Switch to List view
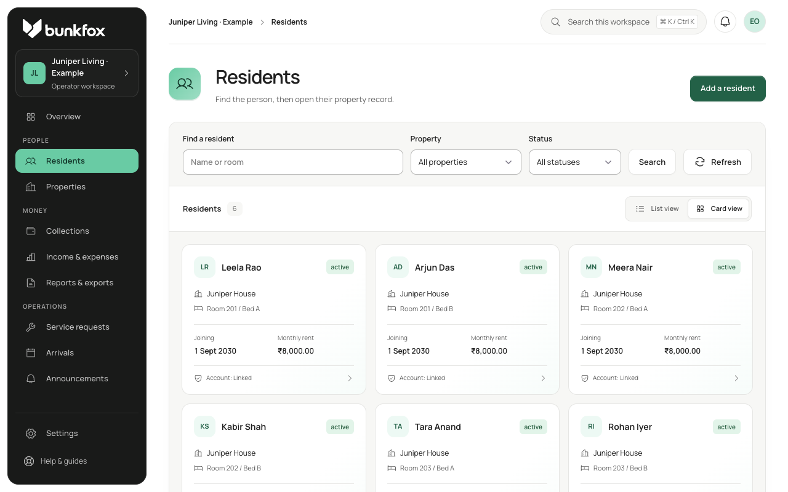The height and width of the screenshot is (492, 788). tap(657, 209)
